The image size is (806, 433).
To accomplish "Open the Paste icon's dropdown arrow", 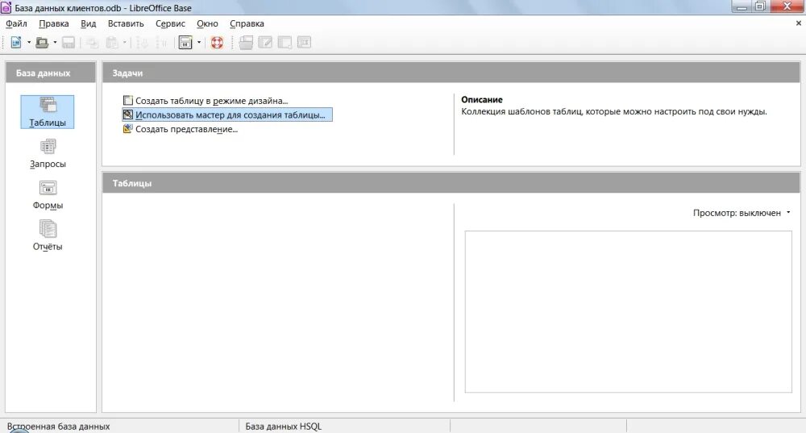I will coord(124,43).
